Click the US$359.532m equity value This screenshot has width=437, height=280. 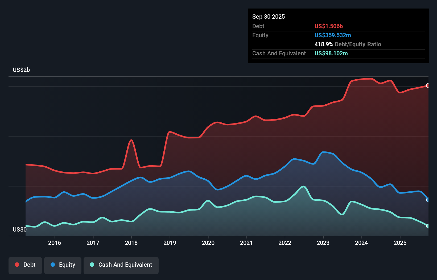[x=333, y=35]
